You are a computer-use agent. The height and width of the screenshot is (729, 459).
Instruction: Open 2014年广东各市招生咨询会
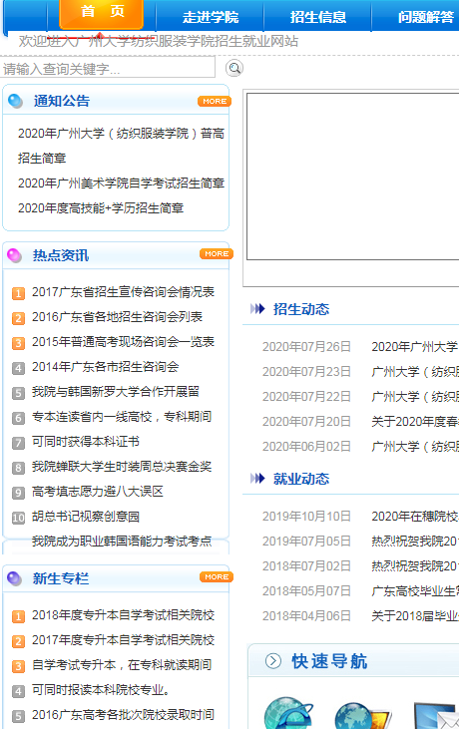(x=105, y=367)
